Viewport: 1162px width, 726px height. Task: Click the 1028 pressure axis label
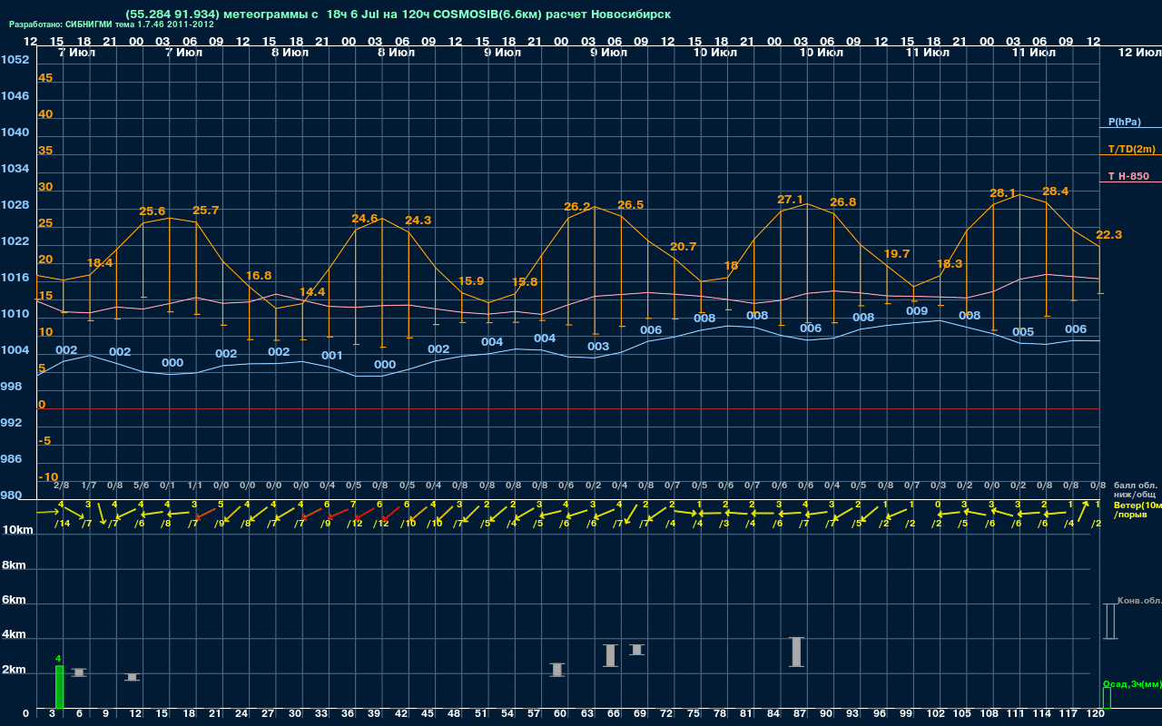point(15,205)
